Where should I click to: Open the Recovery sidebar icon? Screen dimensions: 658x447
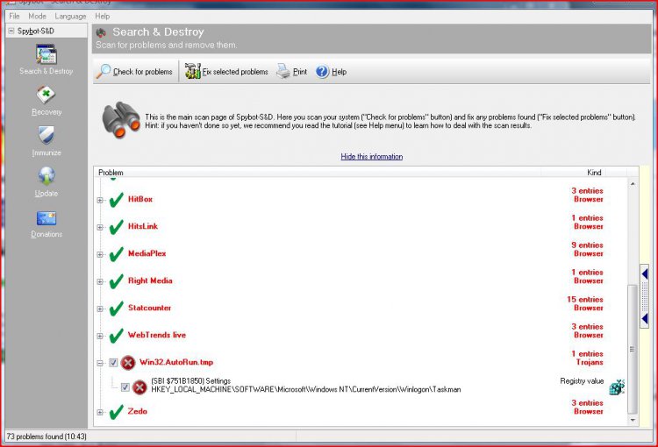(46, 95)
